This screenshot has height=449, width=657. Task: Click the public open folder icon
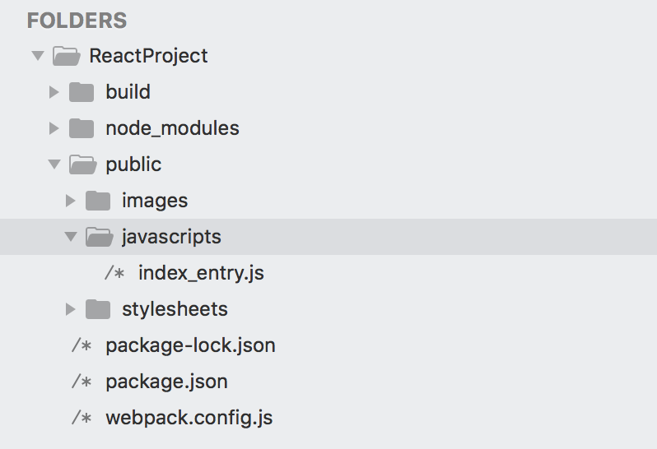pyautogui.click(x=83, y=164)
